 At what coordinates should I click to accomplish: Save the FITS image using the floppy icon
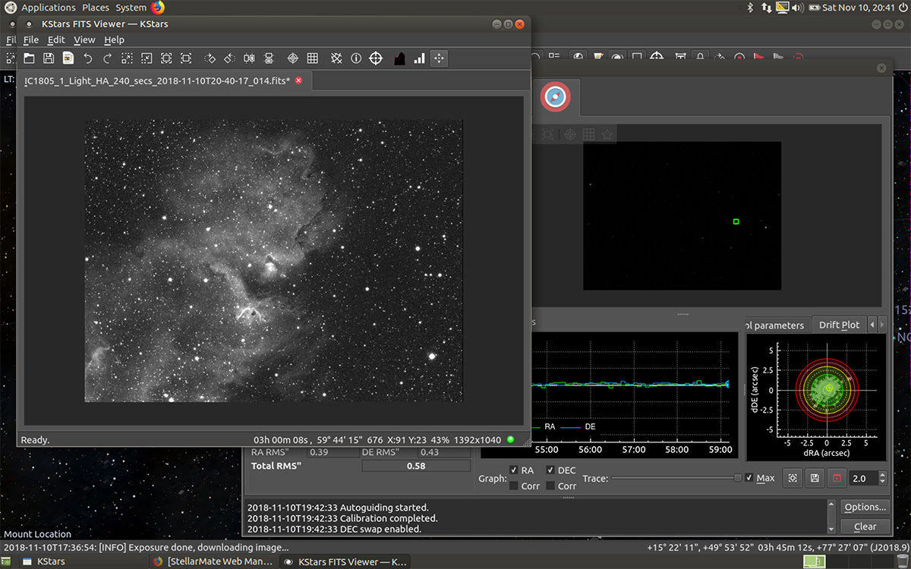coord(49,58)
